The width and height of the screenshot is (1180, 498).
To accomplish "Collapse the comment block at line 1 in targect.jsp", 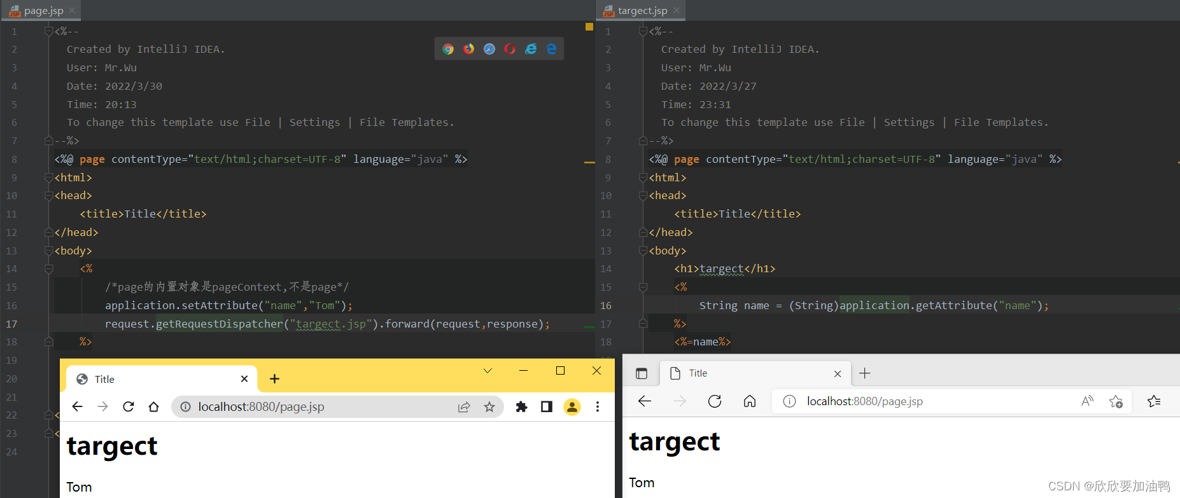I will (x=643, y=31).
